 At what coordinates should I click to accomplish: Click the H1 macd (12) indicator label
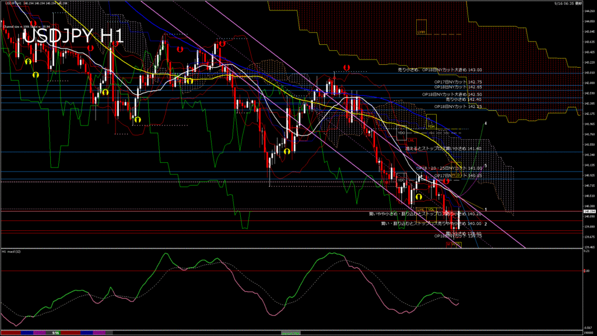coord(13,251)
